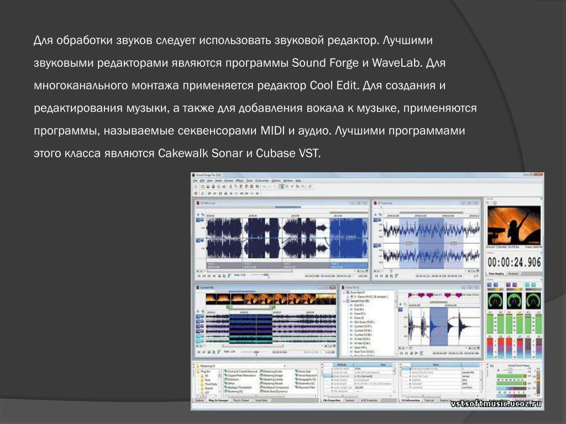Image resolution: width=566 pixels, height=424 pixels.
Task: Click the Save toolbar icon
Action: (208, 187)
